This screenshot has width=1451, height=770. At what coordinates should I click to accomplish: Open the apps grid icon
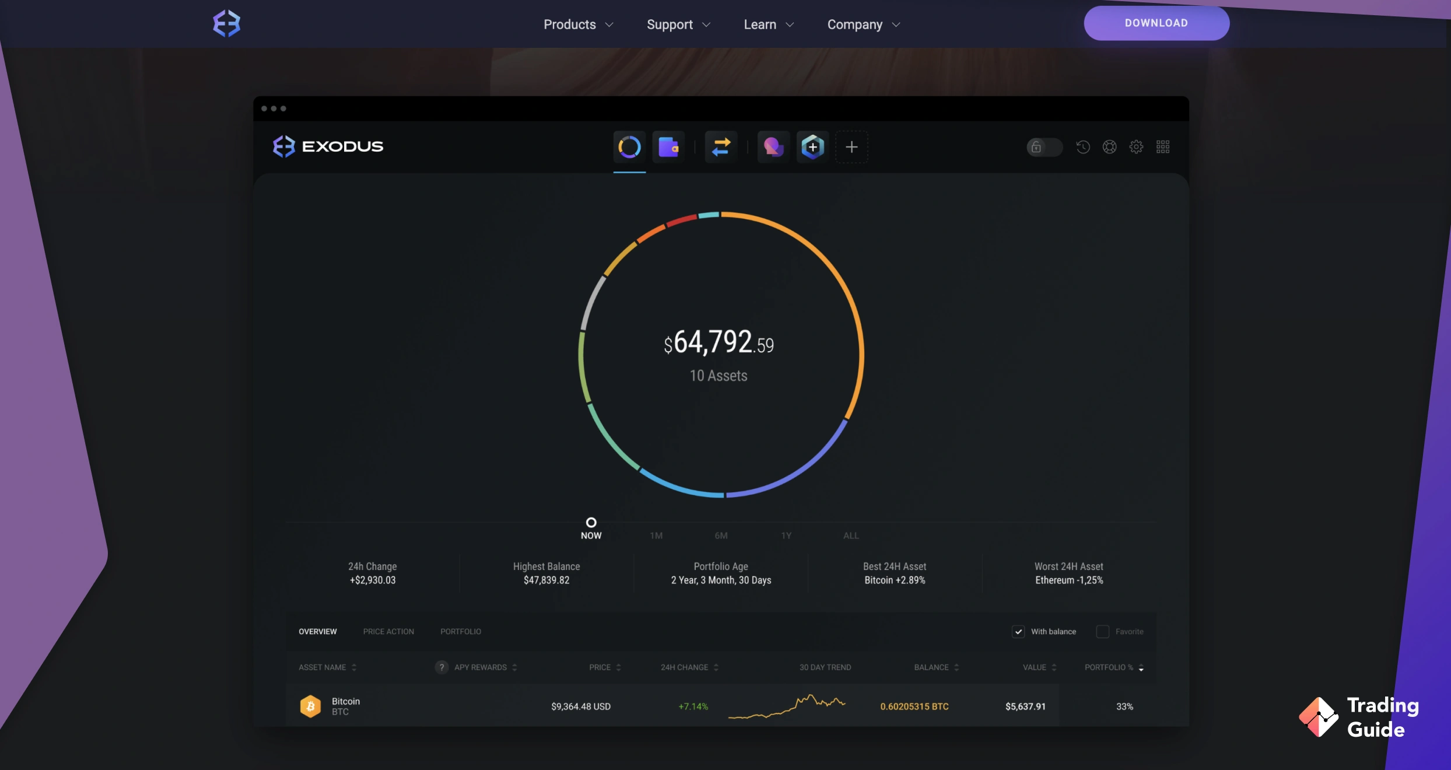[1163, 147]
